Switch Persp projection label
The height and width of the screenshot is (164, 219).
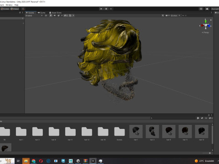pos(205,32)
